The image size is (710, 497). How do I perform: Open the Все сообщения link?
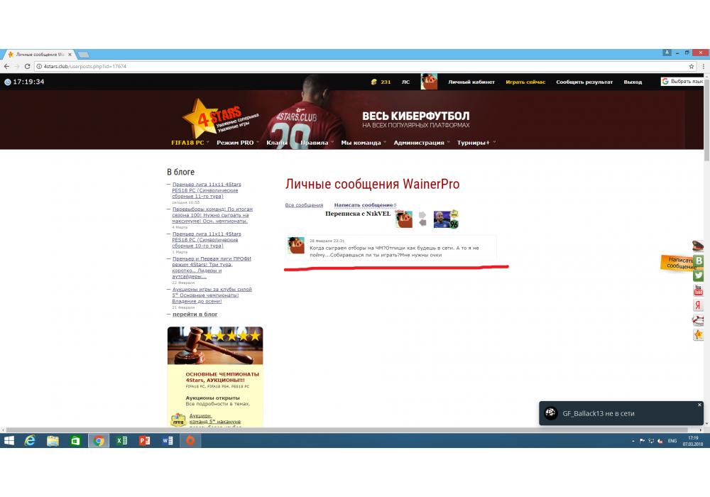pyautogui.click(x=304, y=205)
